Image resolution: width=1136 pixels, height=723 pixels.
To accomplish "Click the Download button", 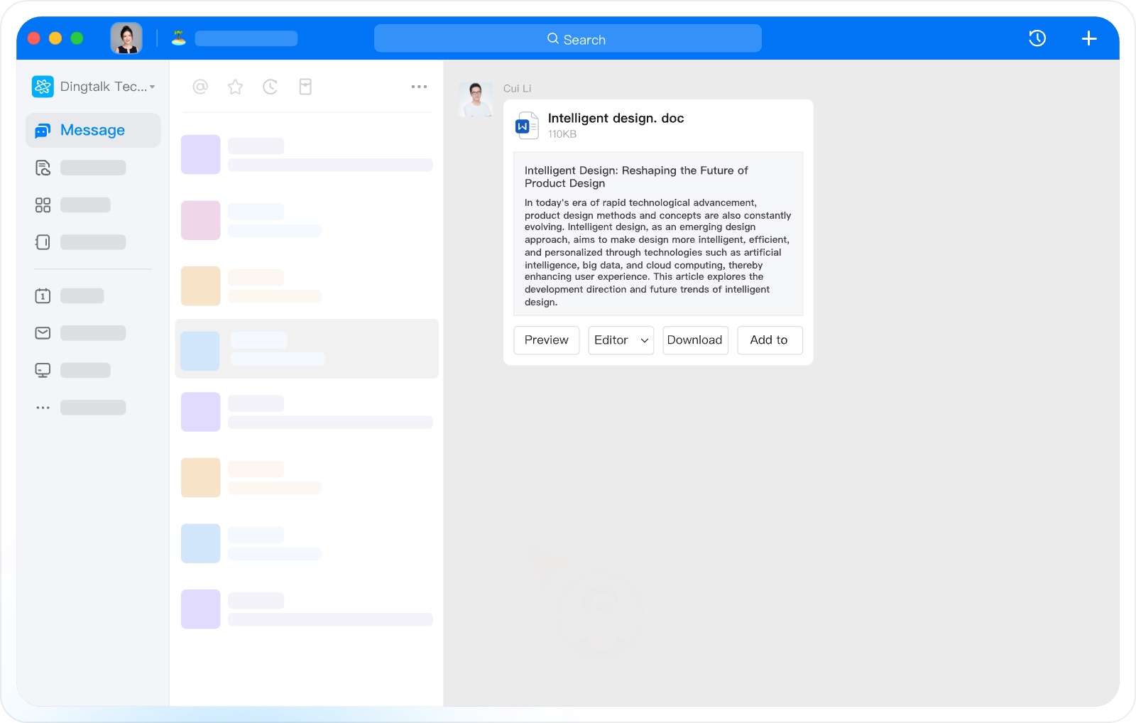I will click(x=695, y=340).
